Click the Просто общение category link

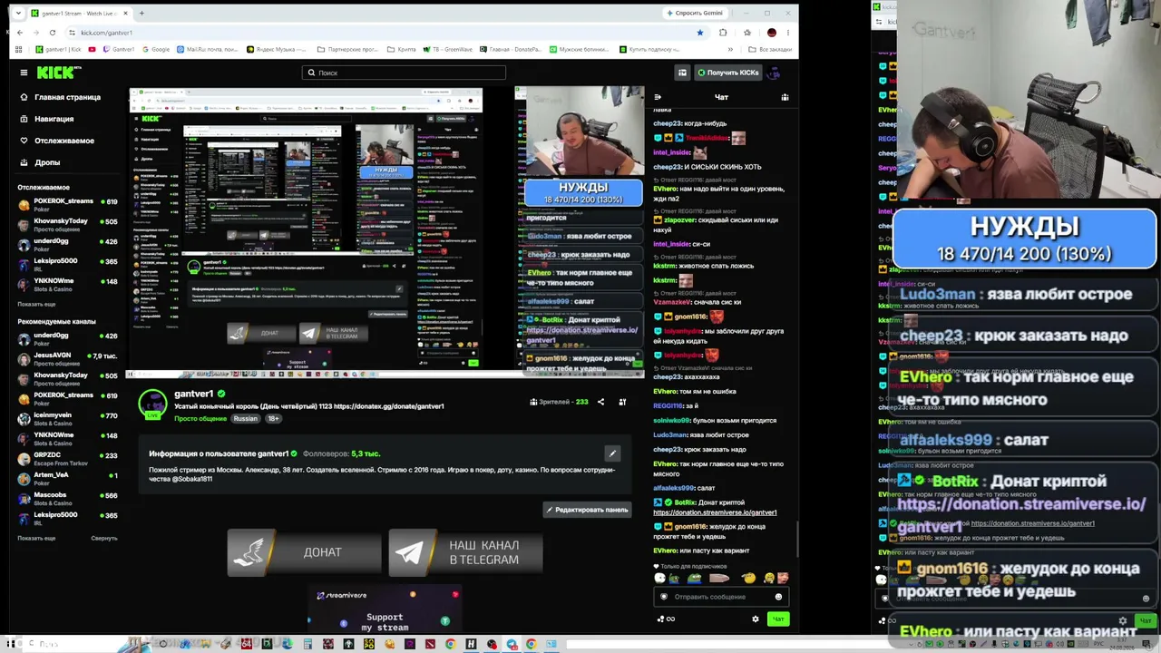200,419
